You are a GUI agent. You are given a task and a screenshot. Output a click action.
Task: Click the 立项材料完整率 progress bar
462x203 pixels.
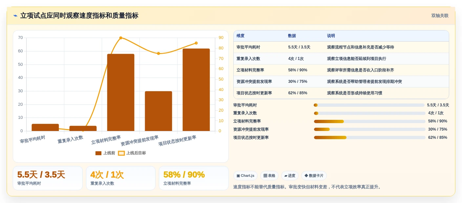(x=370, y=121)
